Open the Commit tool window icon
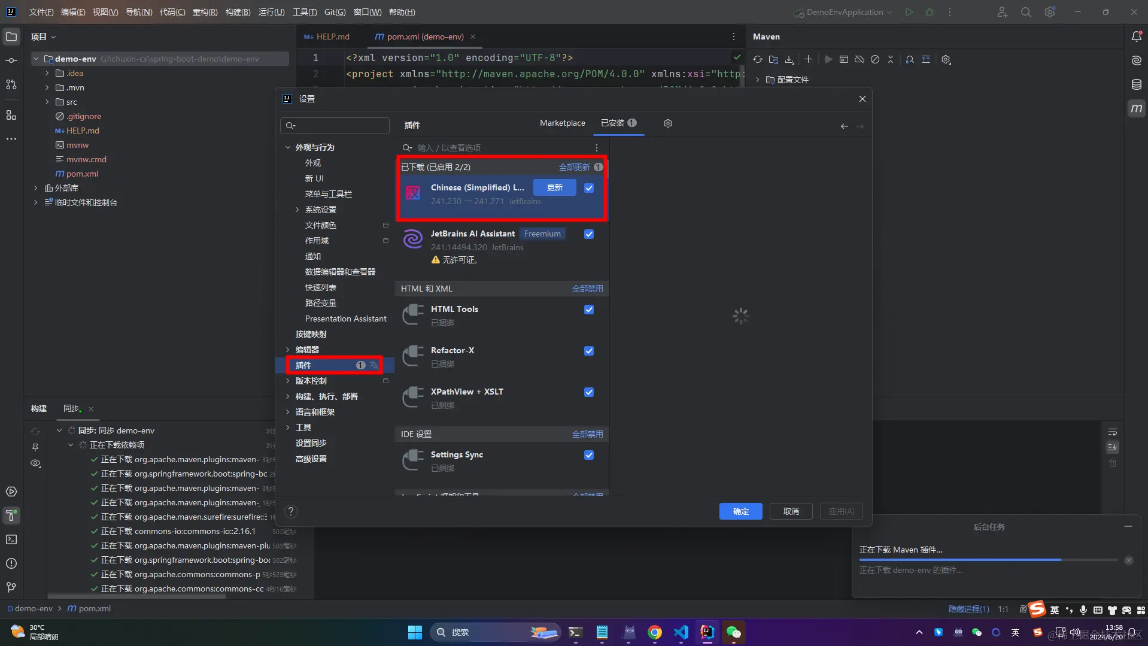The height and width of the screenshot is (646, 1148). [11, 60]
